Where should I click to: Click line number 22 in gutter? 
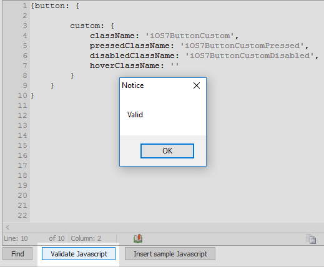coord(22,215)
